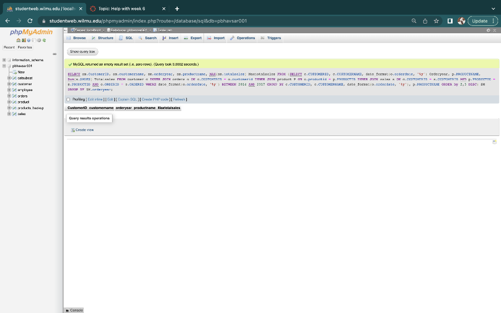Click the catsubcat table icon
Screen dimensions: 501x313
(x=14, y=78)
